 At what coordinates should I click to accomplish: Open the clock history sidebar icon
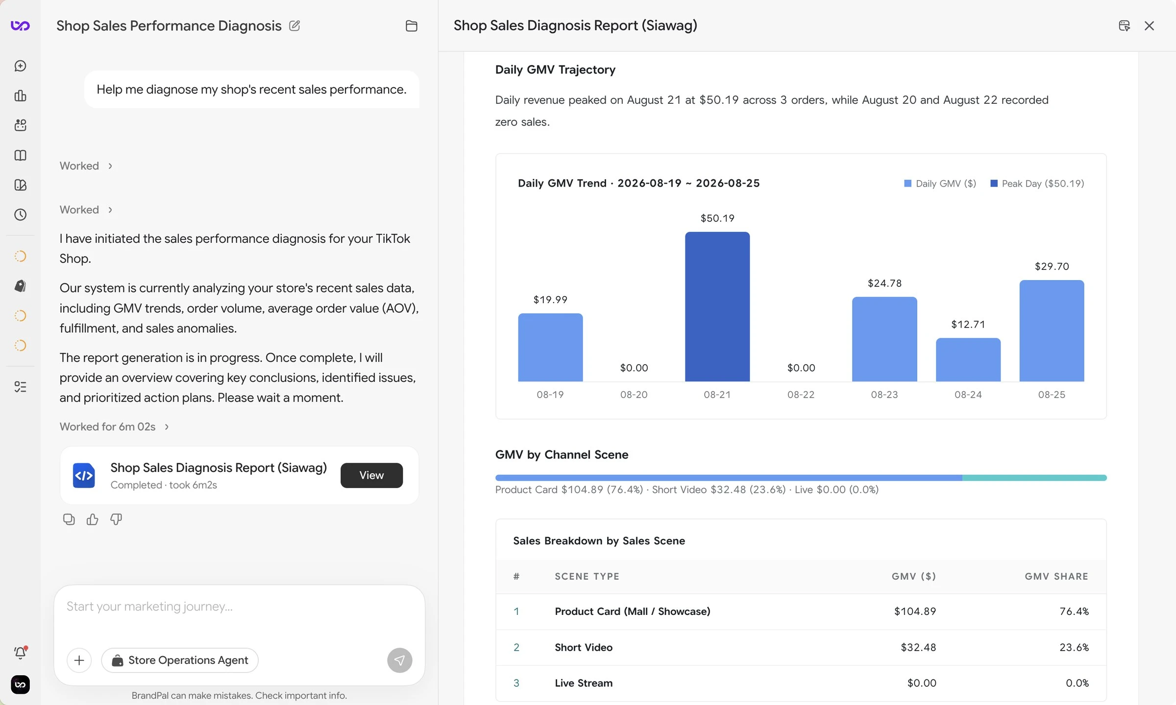click(20, 214)
